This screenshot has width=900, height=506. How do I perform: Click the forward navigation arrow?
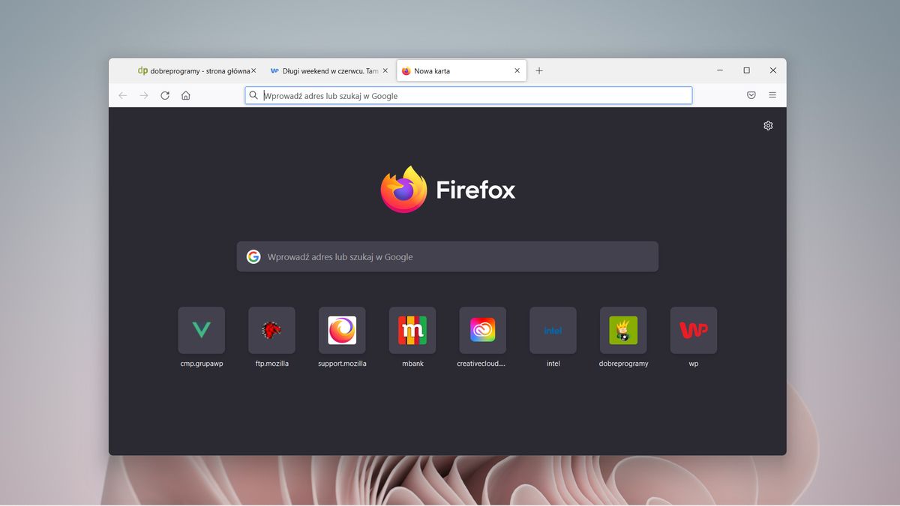pyautogui.click(x=143, y=95)
